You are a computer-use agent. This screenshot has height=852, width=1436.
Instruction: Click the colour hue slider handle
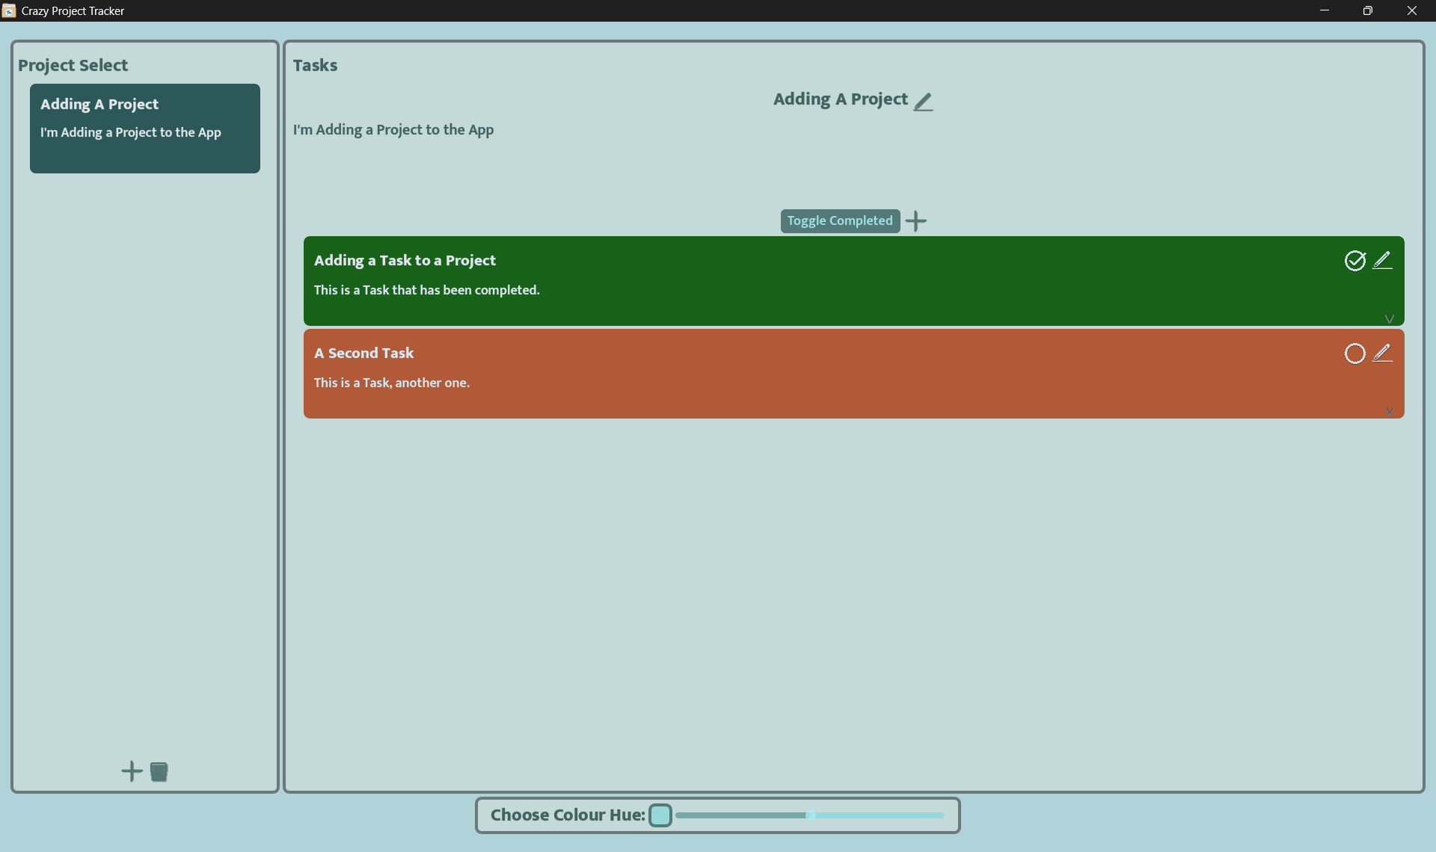(x=810, y=815)
